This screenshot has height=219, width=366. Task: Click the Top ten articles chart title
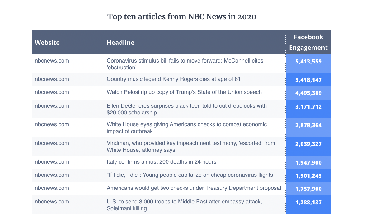182,16
